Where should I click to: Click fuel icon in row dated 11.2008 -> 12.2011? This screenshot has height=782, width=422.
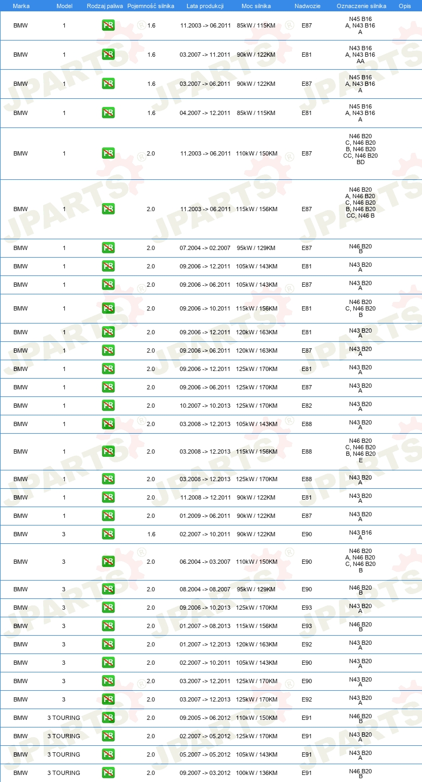click(108, 497)
